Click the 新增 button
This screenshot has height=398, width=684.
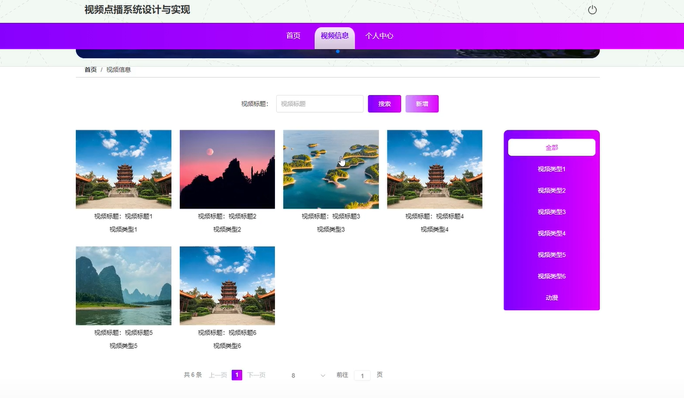(x=422, y=104)
